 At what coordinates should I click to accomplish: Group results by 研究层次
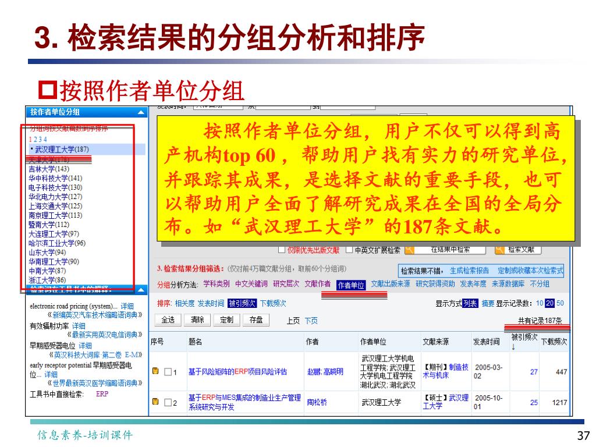(x=286, y=284)
